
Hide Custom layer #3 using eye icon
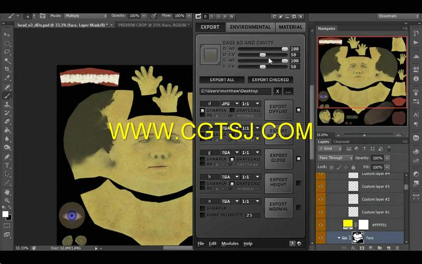pos(321,186)
